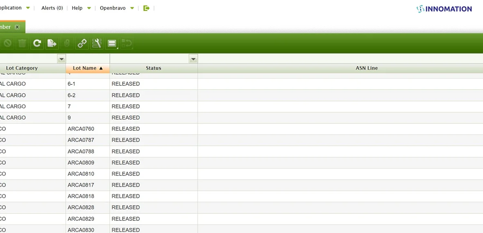
Task: Close the open window tab
Action: tap(17, 27)
